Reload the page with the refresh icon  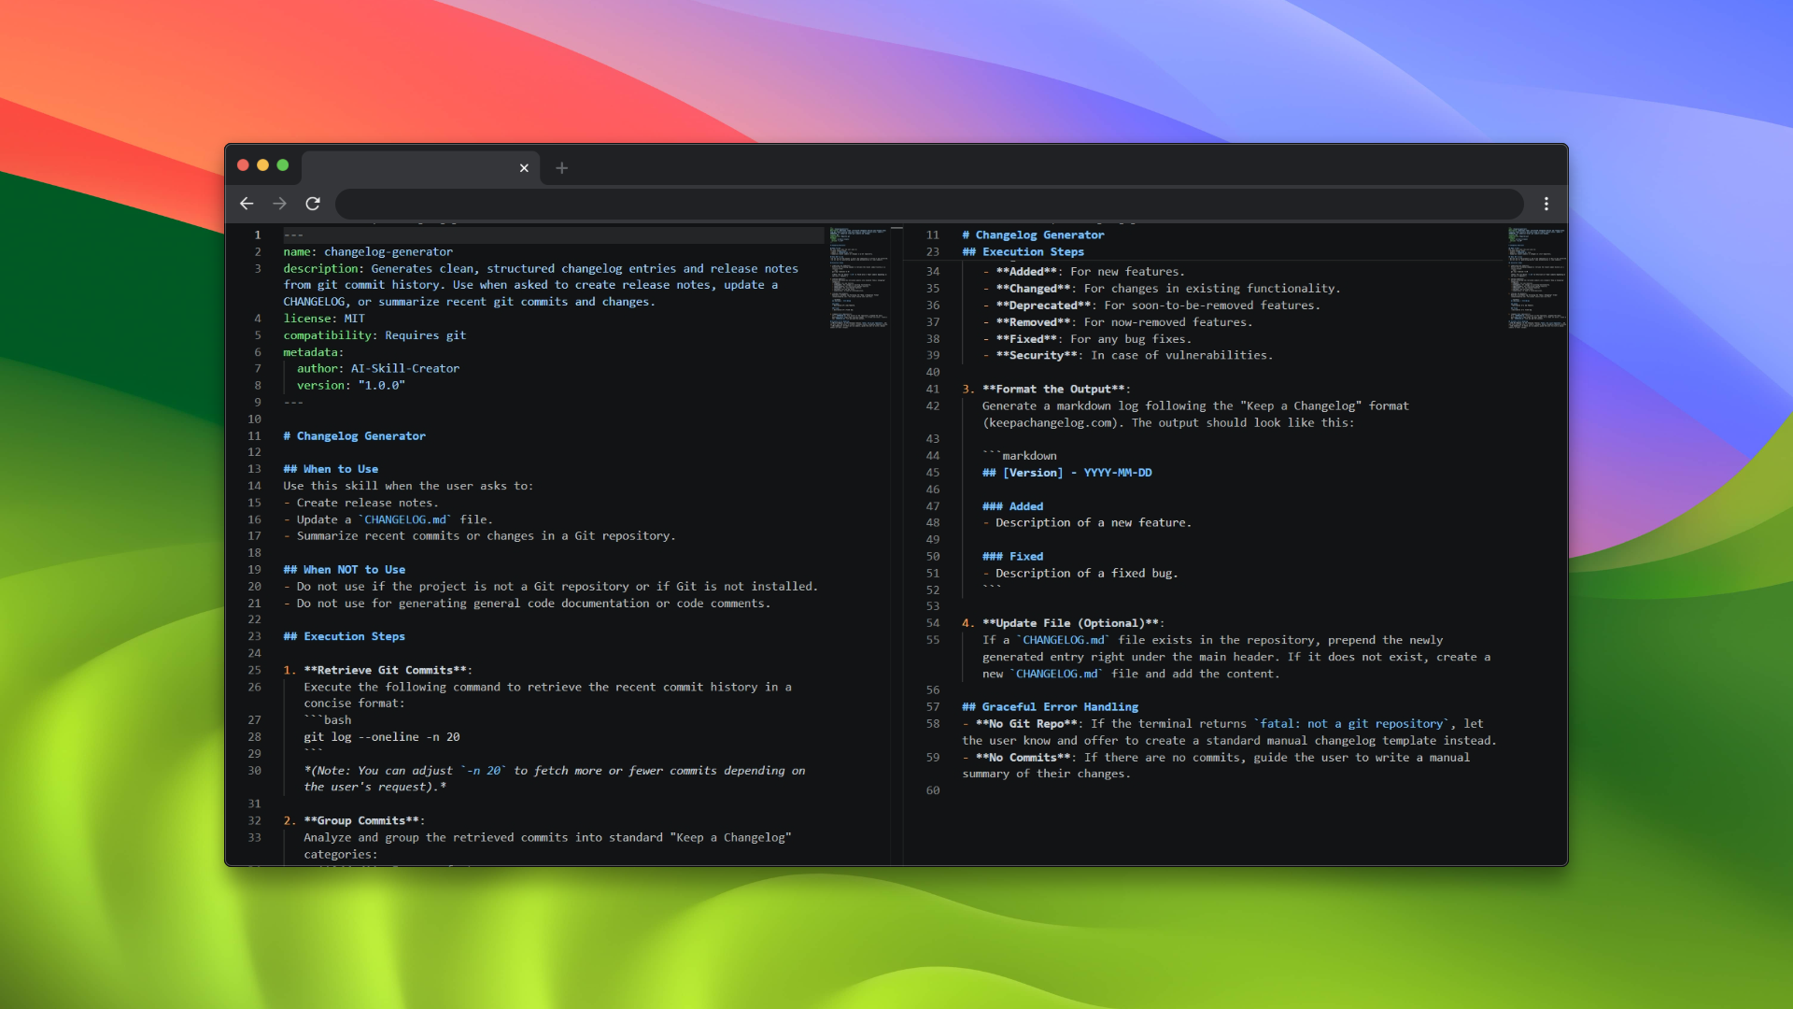[x=313, y=204]
